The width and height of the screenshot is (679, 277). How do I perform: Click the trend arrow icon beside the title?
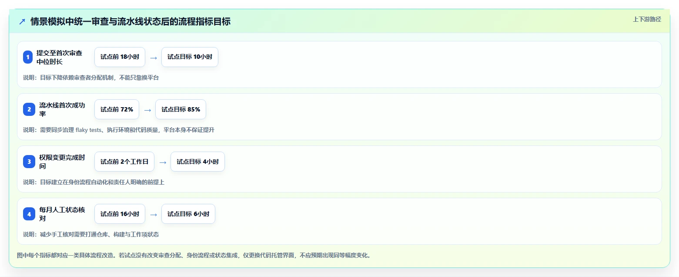(22, 22)
